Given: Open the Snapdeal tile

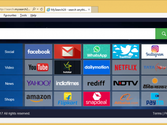Looking at the screenshot, I should pos(97,99).
